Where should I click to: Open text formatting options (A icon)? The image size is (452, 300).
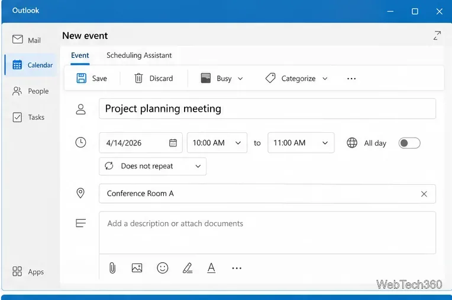coord(211,268)
